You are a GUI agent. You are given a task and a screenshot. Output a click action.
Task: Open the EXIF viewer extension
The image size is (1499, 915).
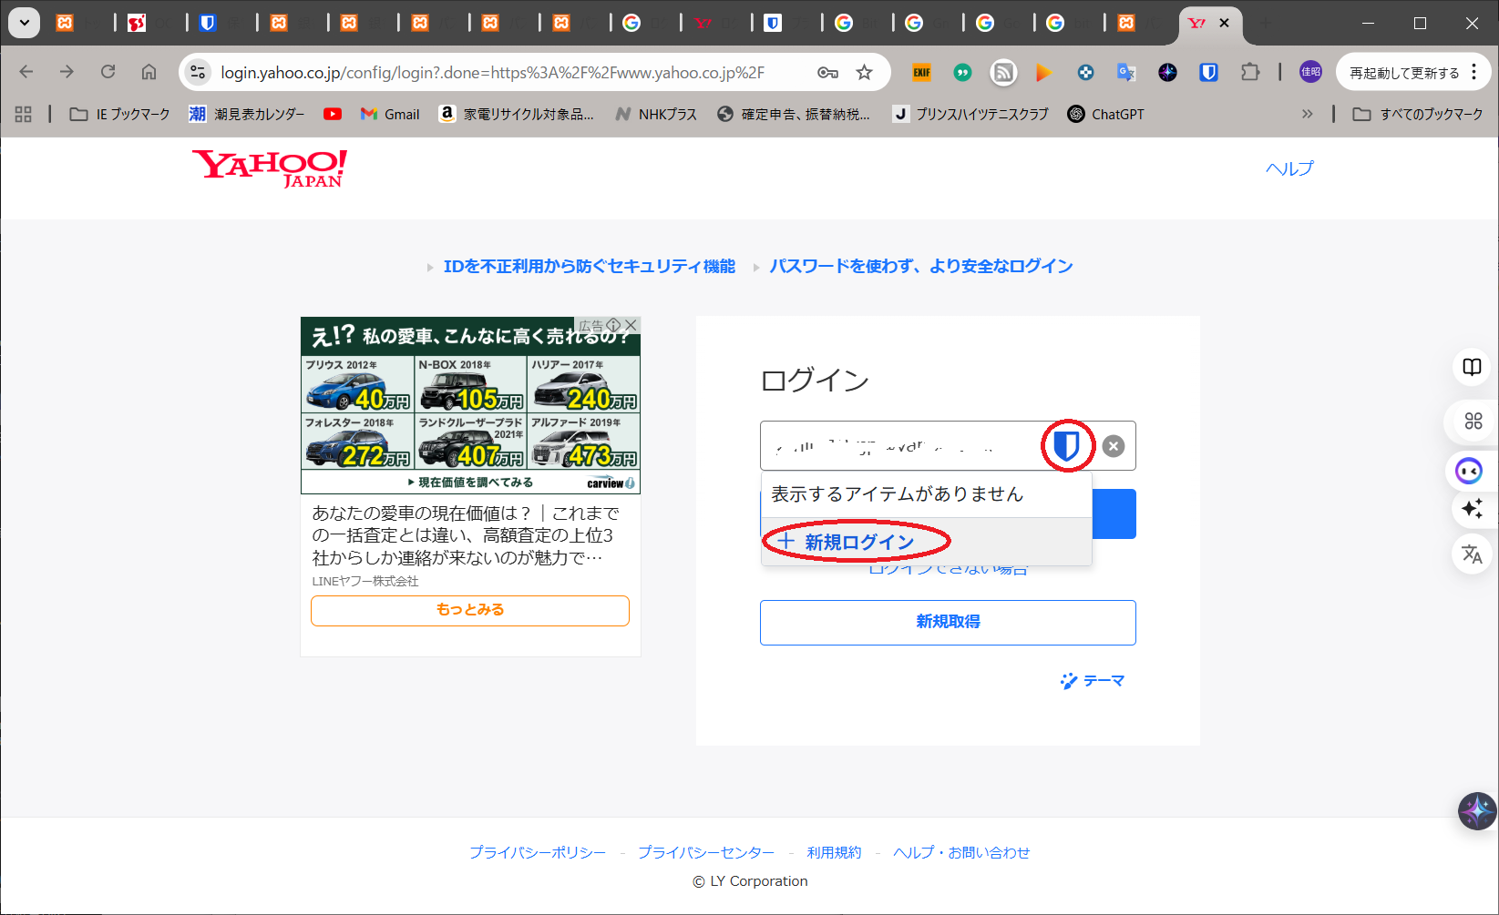click(922, 73)
